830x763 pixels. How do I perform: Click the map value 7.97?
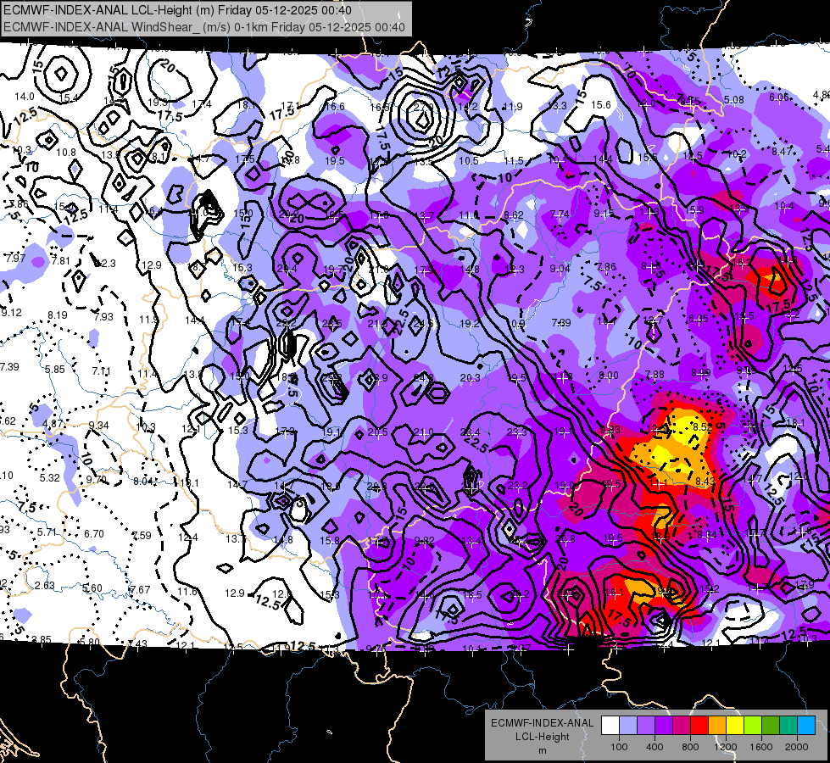[15, 259]
